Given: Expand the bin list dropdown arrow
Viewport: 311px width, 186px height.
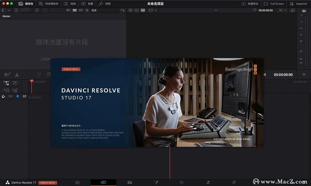Looking at the screenshot, I should click(x=9, y=11).
